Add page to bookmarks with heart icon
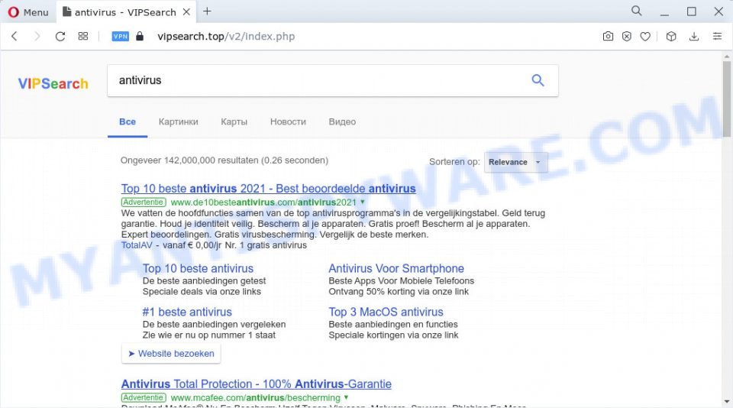The image size is (733, 408). [x=645, y=36]
